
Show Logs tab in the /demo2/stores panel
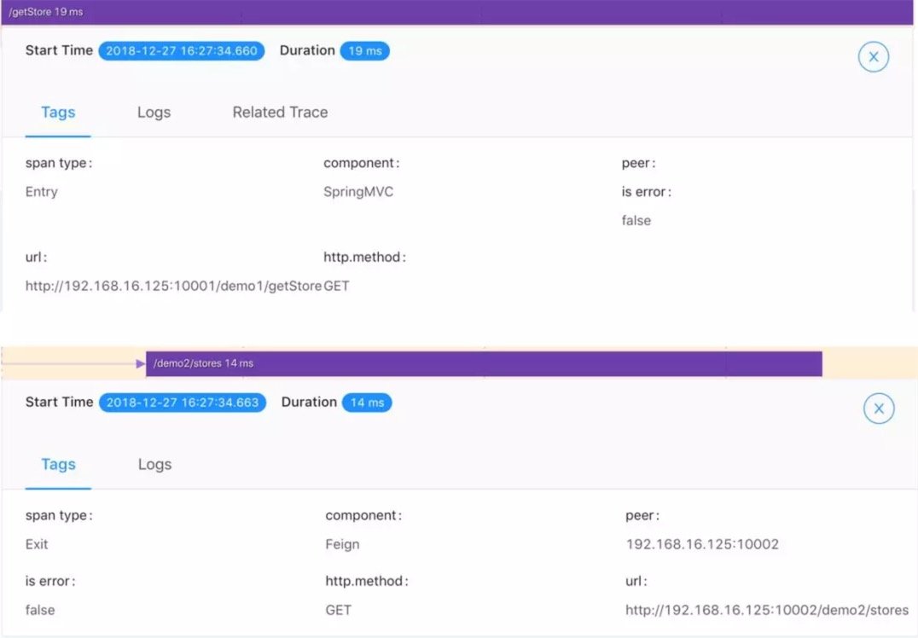tap(154, 465)
